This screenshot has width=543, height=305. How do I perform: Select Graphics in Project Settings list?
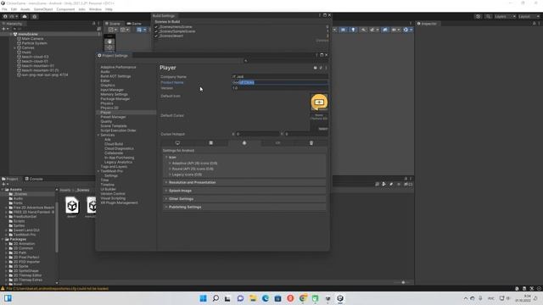click(x=108, y=85)
